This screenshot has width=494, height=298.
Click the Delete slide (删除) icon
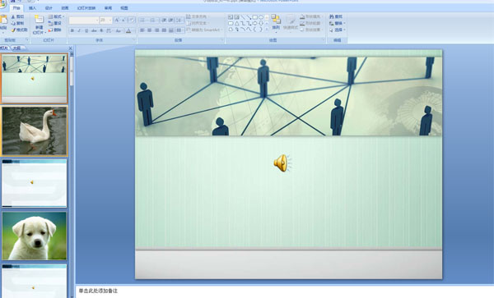tap(50, 30)
